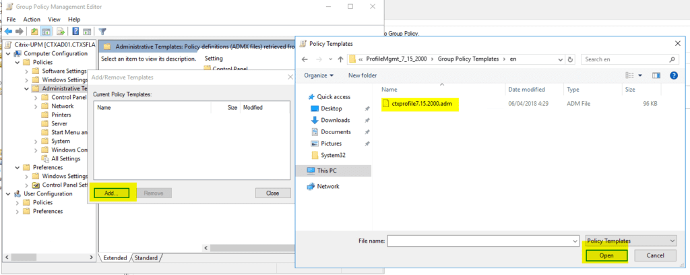Click the Add... button in Add/Remove Templates
The width and height of the screenshot is (690, 275).
(111, 193)
